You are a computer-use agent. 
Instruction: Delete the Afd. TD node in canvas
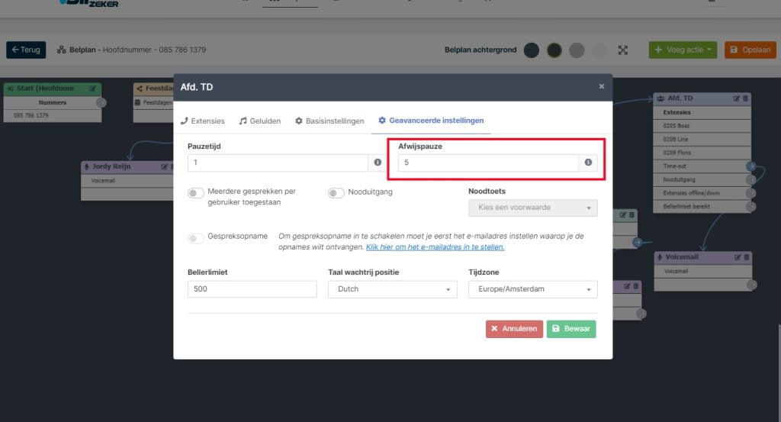(x=746, y=98)
